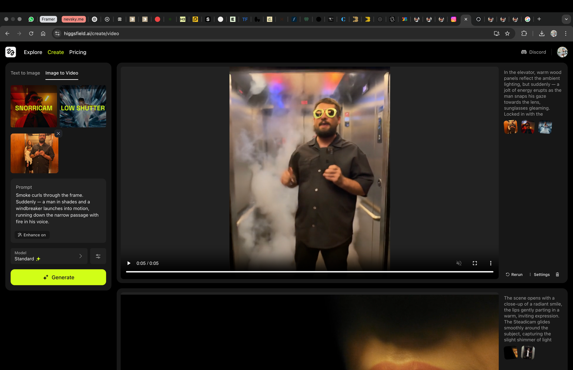Toggle the Enhance on option

click(32, 235)
